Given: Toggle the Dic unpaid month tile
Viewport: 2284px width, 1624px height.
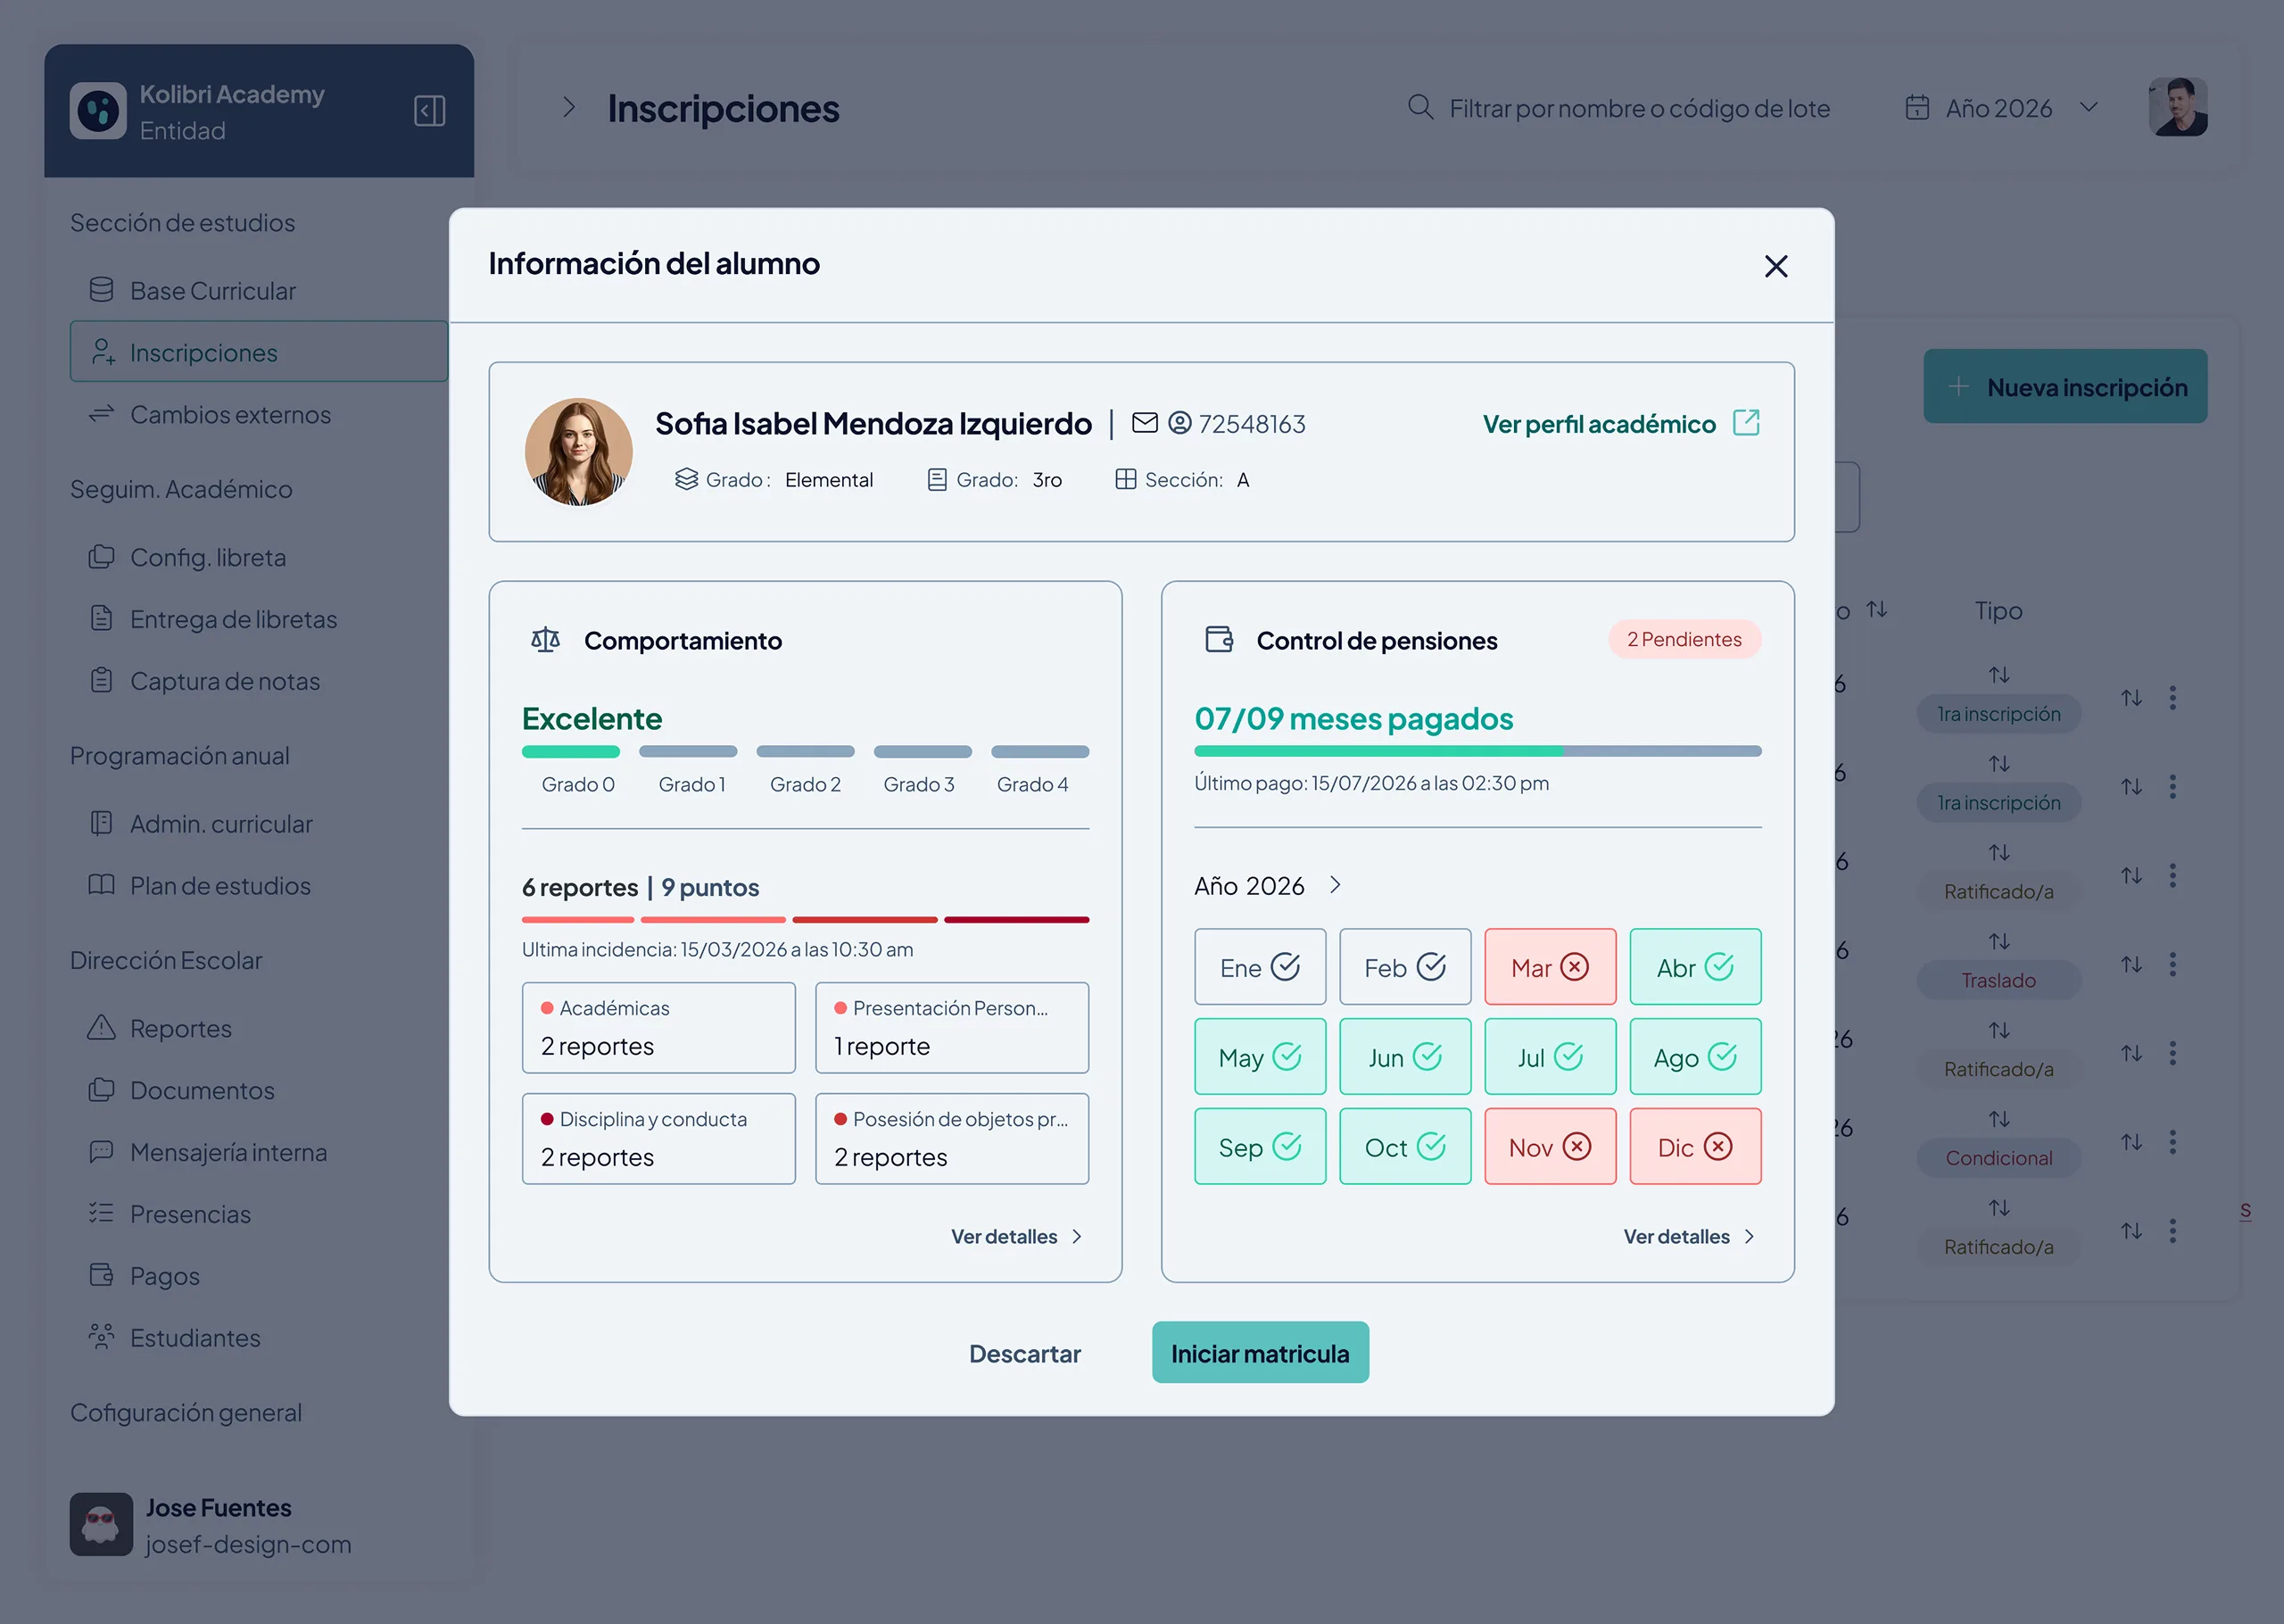Looking at the screenshot, I should (1695, 1146).
